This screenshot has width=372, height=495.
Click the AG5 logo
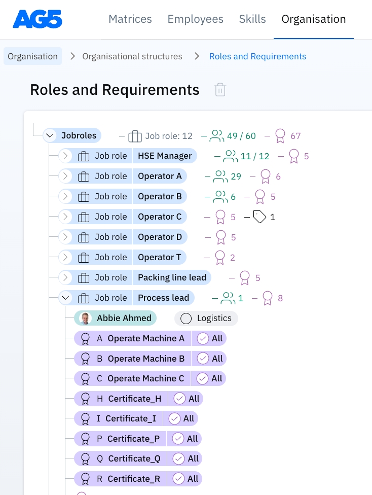[37, 19]
